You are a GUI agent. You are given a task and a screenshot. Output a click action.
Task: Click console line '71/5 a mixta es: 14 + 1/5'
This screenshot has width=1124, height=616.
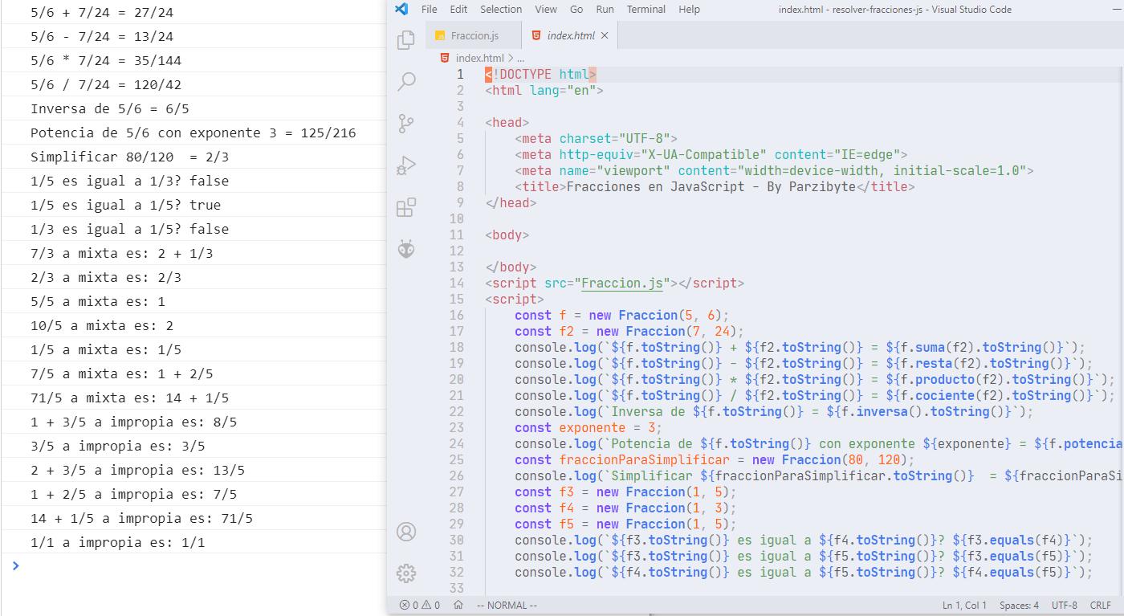[129, 398]
